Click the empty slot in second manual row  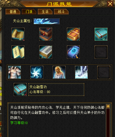coord(101,52)
